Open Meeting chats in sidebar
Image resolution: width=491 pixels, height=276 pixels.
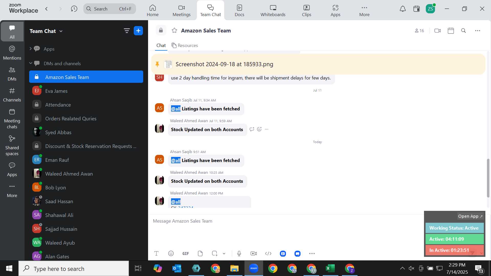12,119
